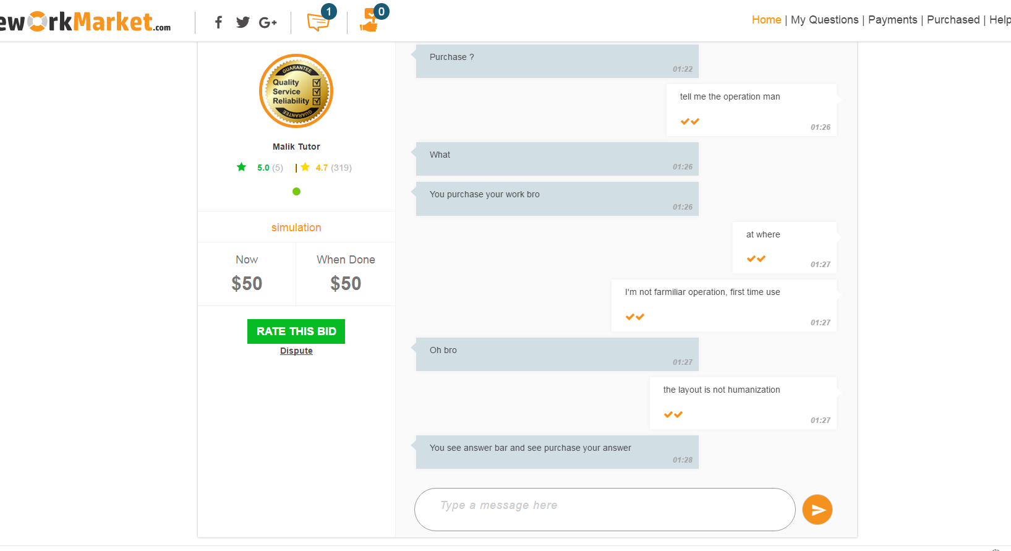Viewport: 1011px width, 551px height.
Task: Open the Google Plus icon
Action: [x=268, y=23]
